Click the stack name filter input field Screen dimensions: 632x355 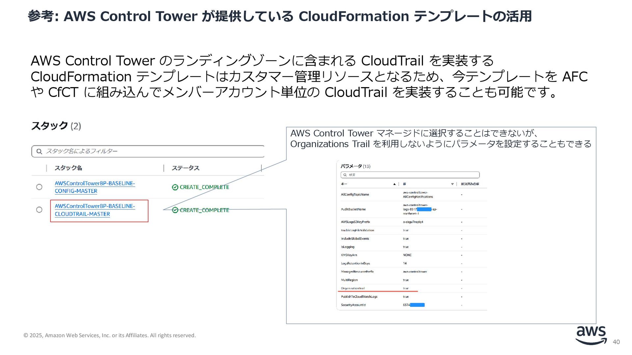pos(151,152)
